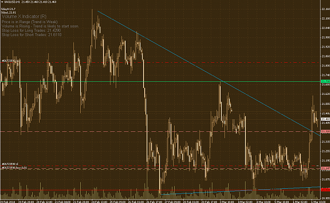The width and height of the screenshot is (330, 203).
Task: Select the solid red horizontal line at 21.010
Action: [160, 190]
